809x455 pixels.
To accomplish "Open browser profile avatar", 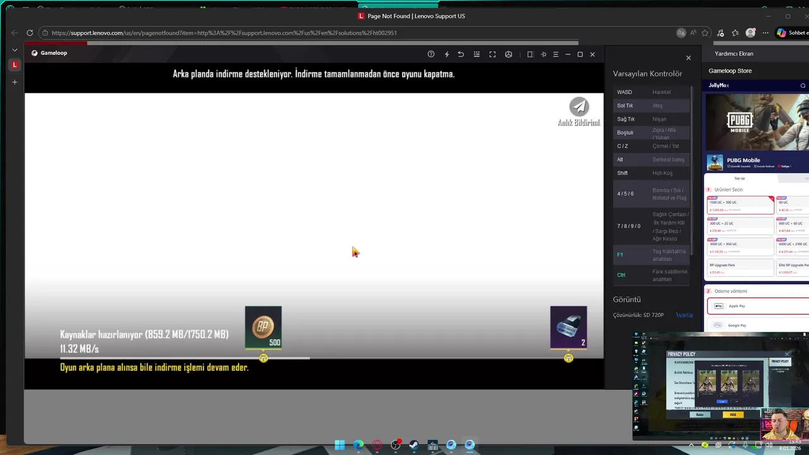I will click(x=750, y=33).
